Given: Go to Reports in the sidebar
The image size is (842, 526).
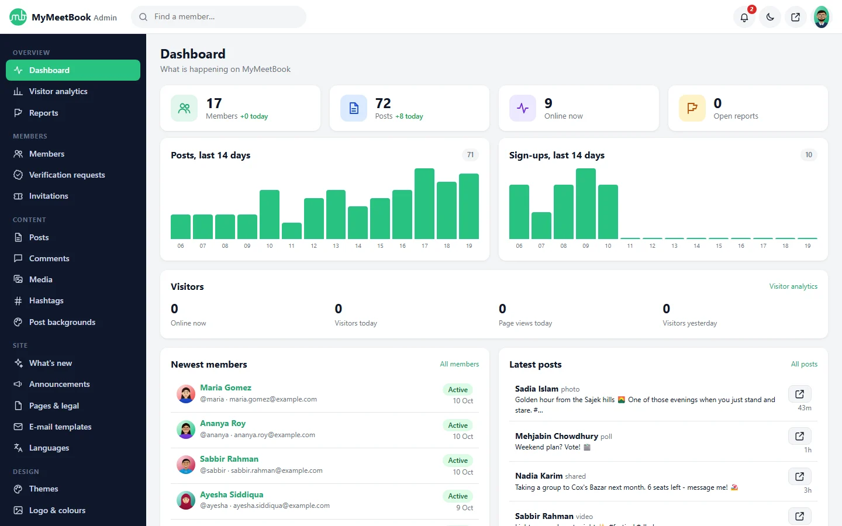Looking at the screenshot, I should (73, 113).
